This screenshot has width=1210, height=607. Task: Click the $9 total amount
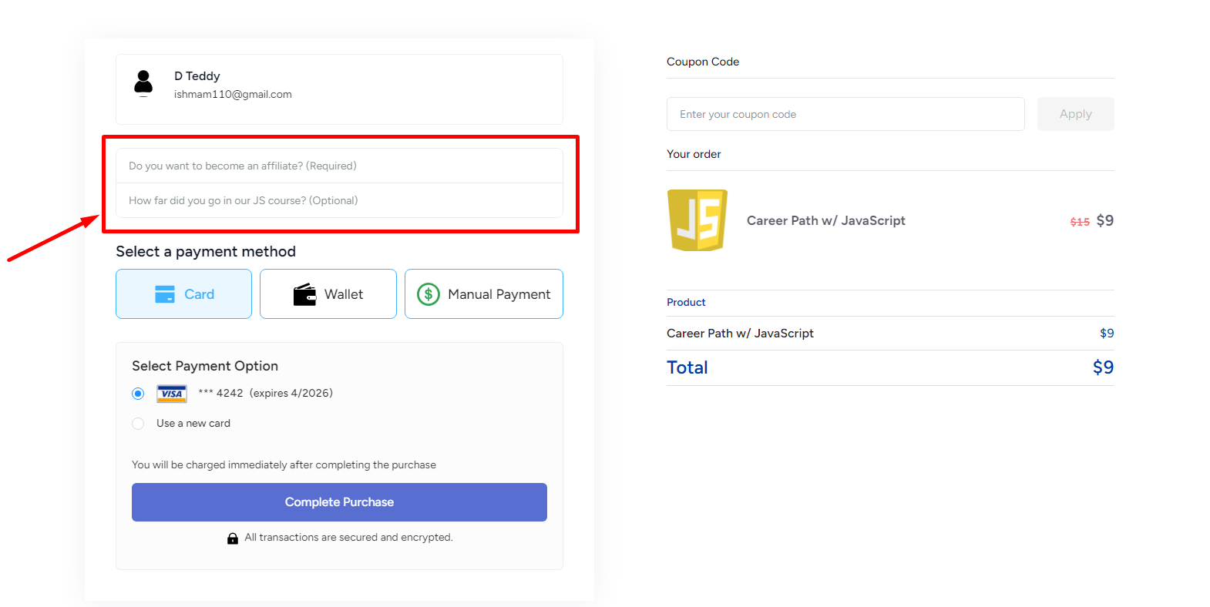click(1104, 367)
